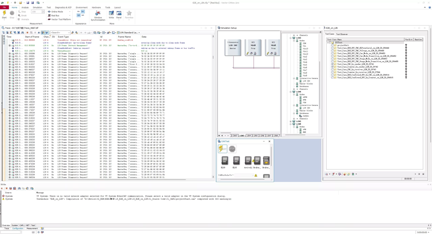Click the Animate button in Measurement group

point(23,19)
